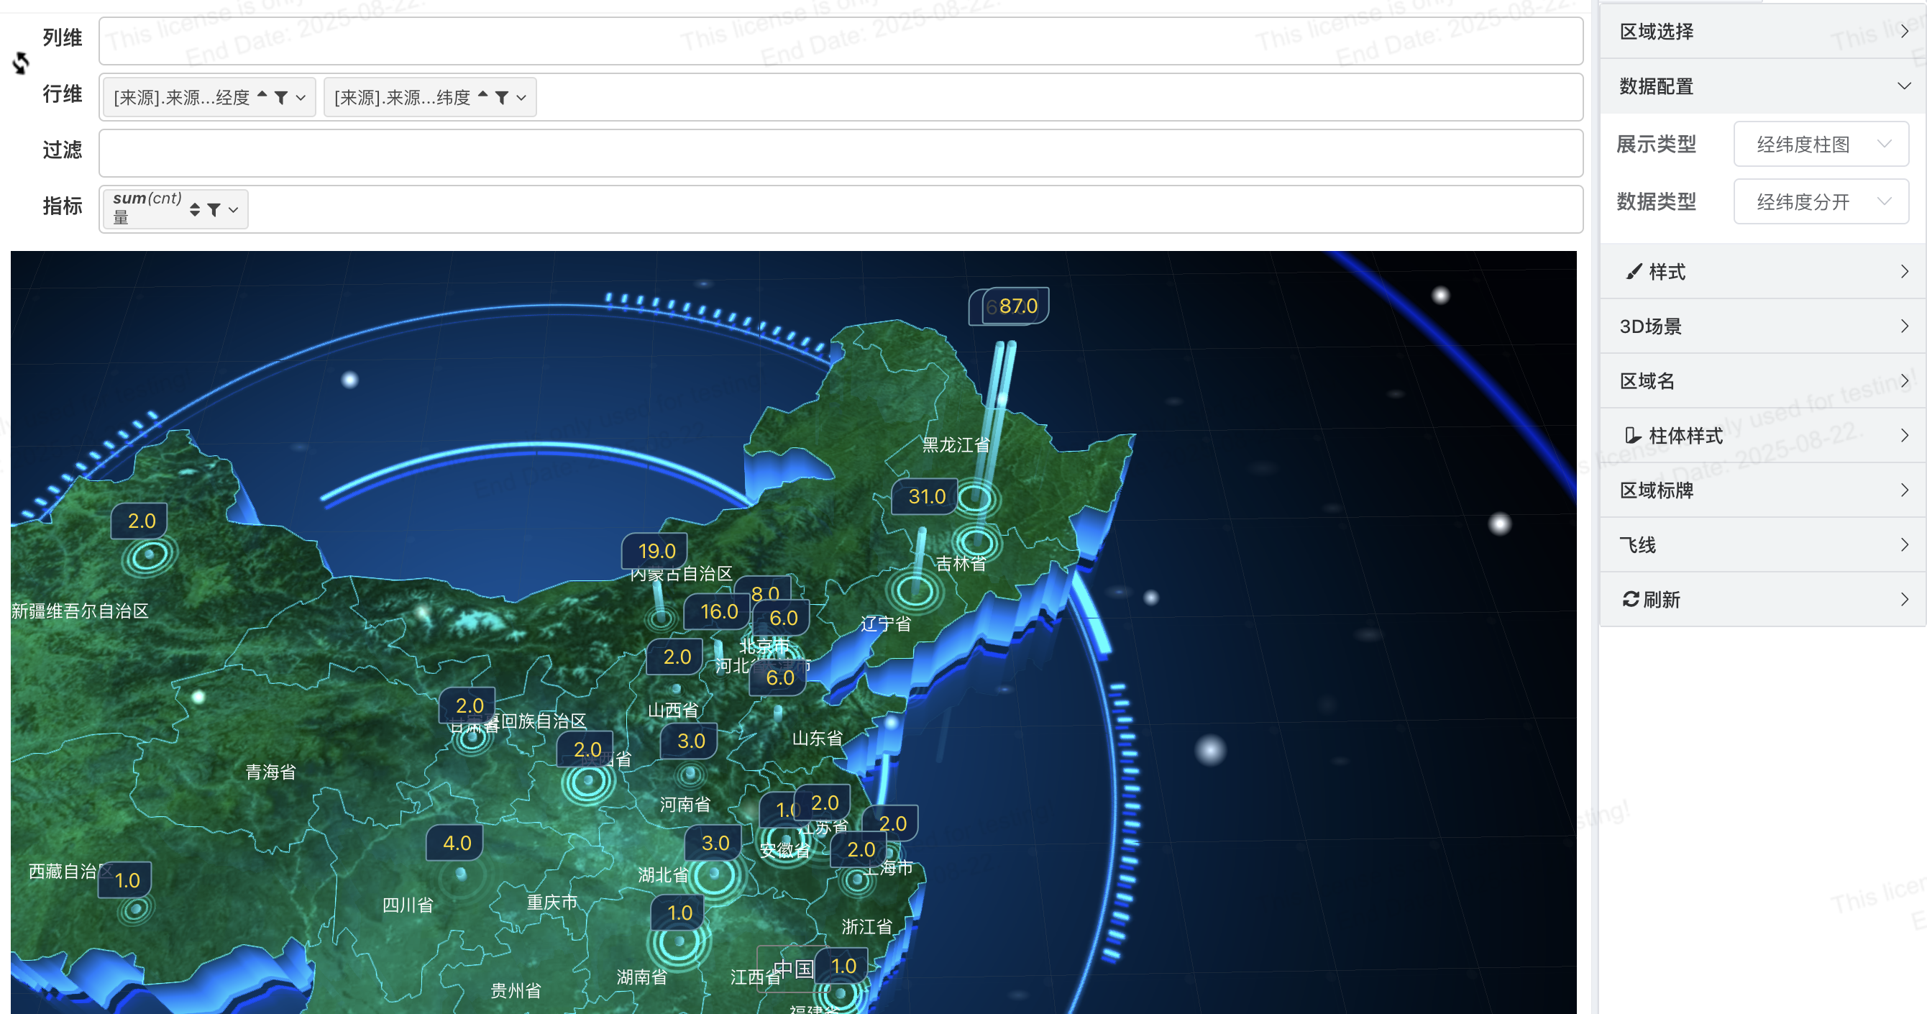Click the 1.0 data label above 湖南省
Image resolution: width=1927 pixels, height=1014 pixels.
(679, 913)
